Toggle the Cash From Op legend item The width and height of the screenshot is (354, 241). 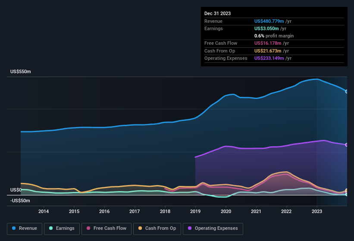tap(156, 229)
